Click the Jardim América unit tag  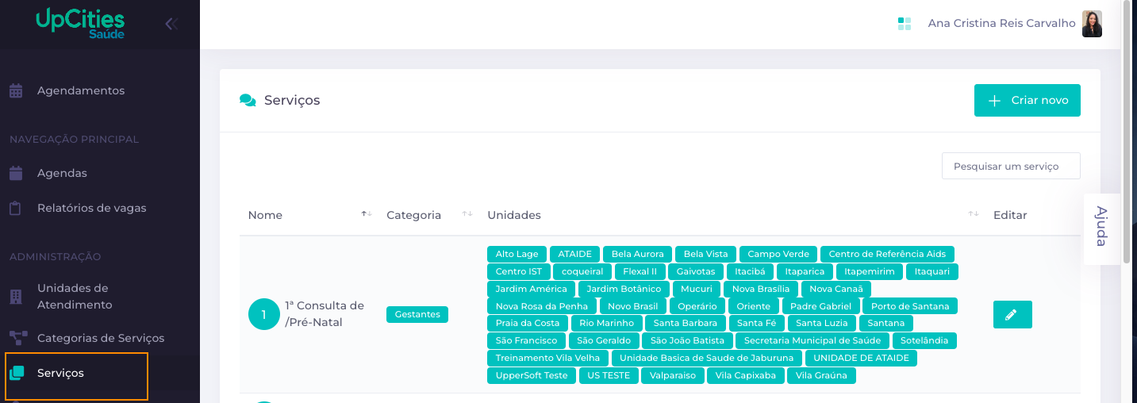click(x=531, y=289)
